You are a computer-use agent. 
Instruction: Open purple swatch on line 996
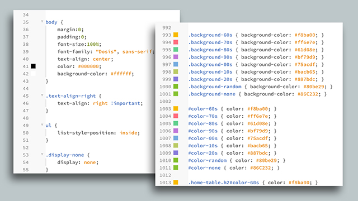(x=176, y=57)
